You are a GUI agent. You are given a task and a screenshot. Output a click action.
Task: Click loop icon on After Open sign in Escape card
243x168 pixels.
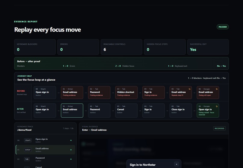pyautogui.click(x=217, y=106)
